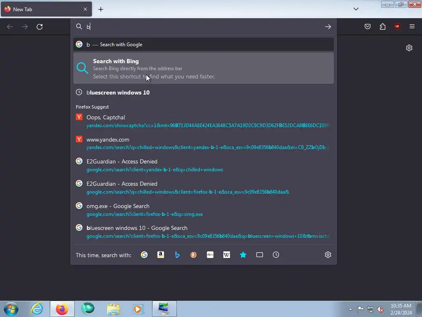Close the New Tab tab
This screenshot has height=317, width=422.
[x=85, y=9]
